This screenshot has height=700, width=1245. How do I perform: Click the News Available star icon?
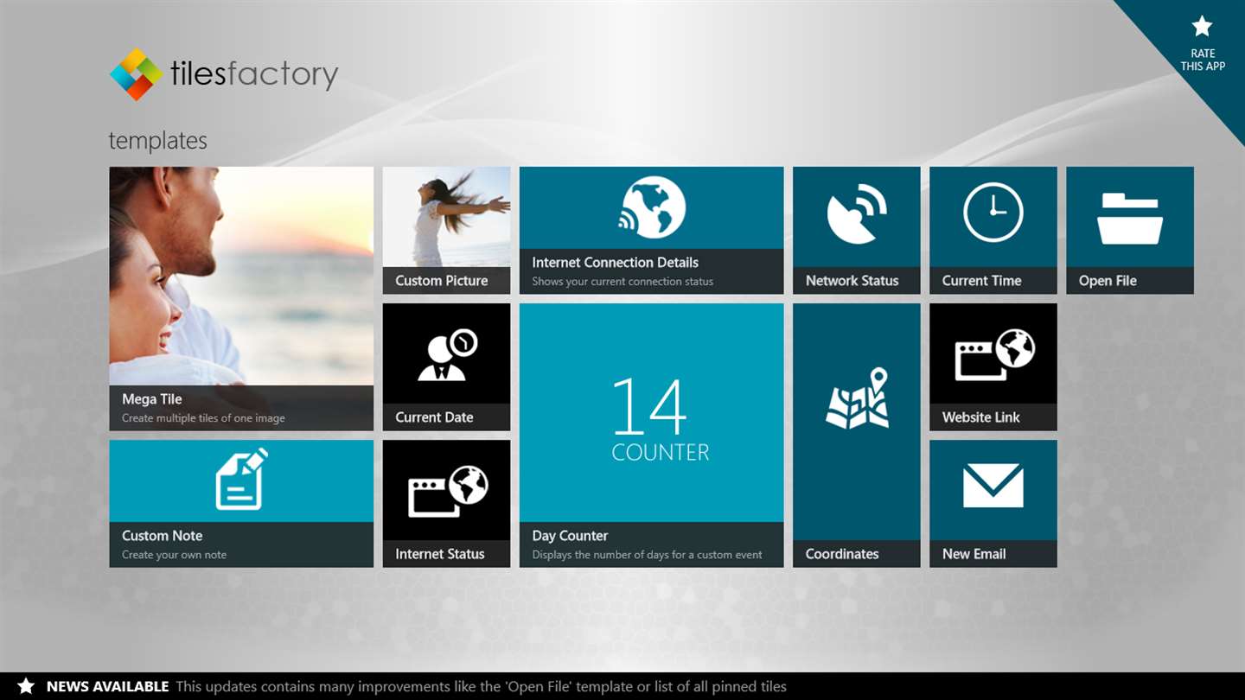click(x=26, y=686)
